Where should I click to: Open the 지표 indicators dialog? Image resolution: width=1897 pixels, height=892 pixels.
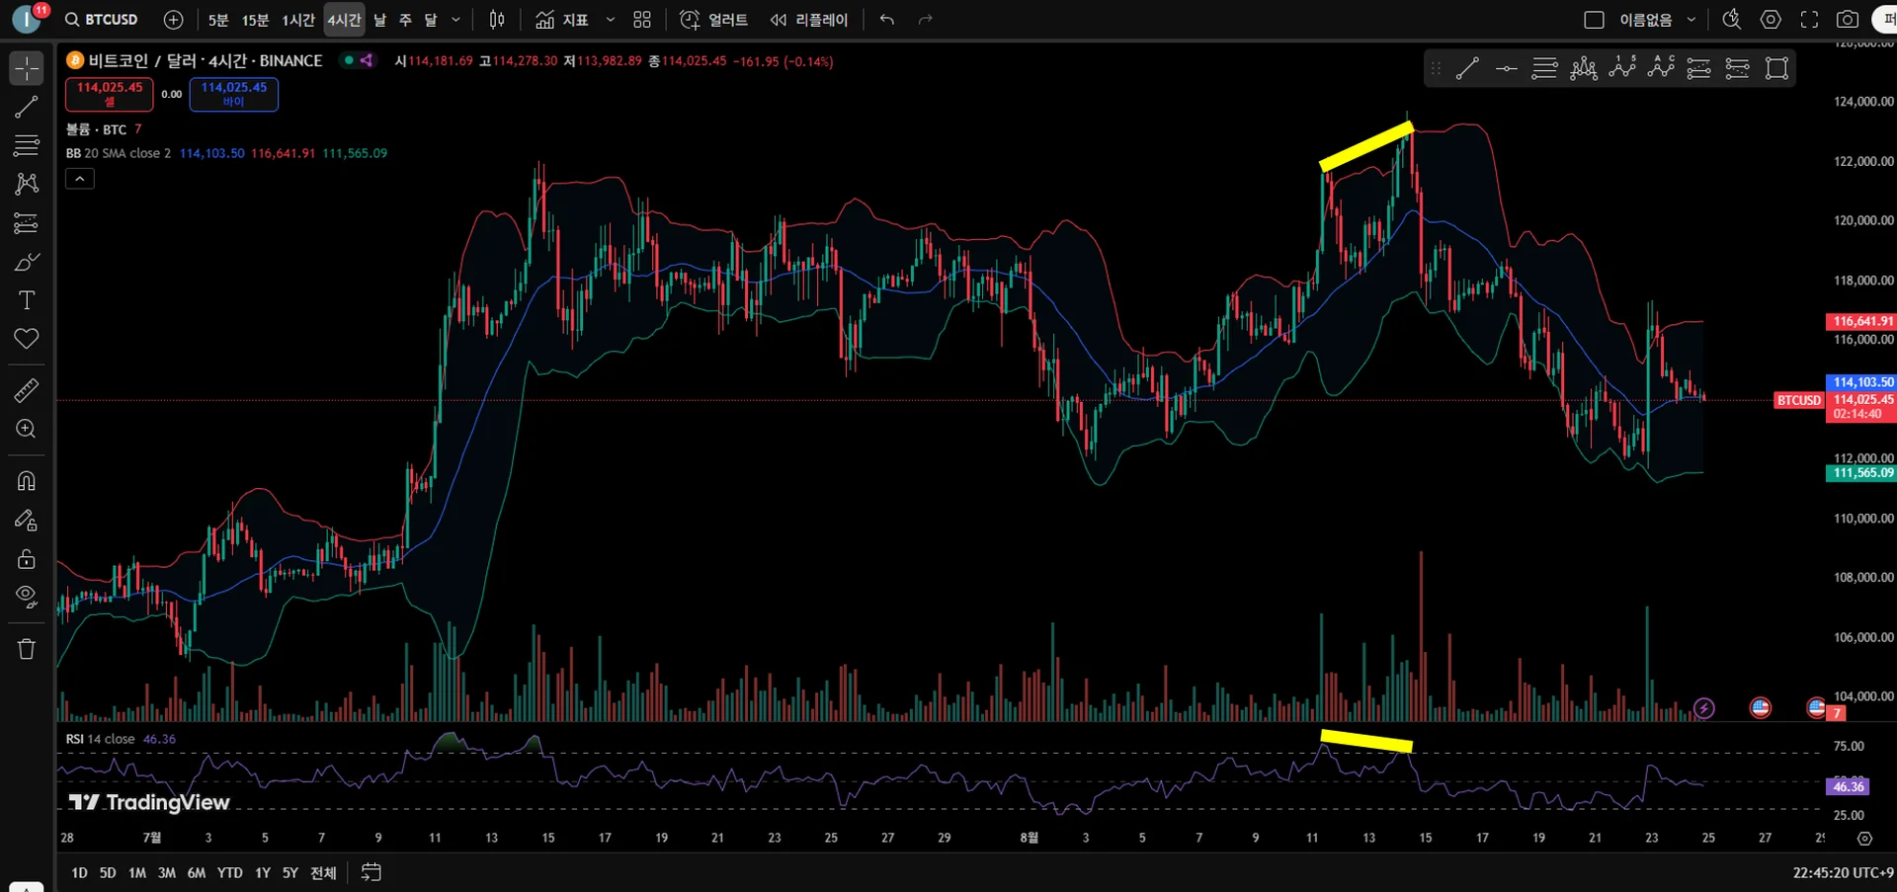tap(562, 20)
